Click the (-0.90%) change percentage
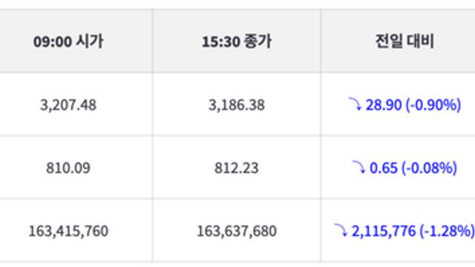Viewport: 475px width, 267px height. [433, 105]
